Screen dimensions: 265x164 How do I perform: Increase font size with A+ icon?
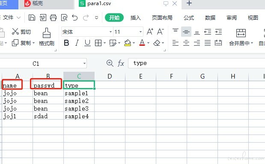point(150,32)
